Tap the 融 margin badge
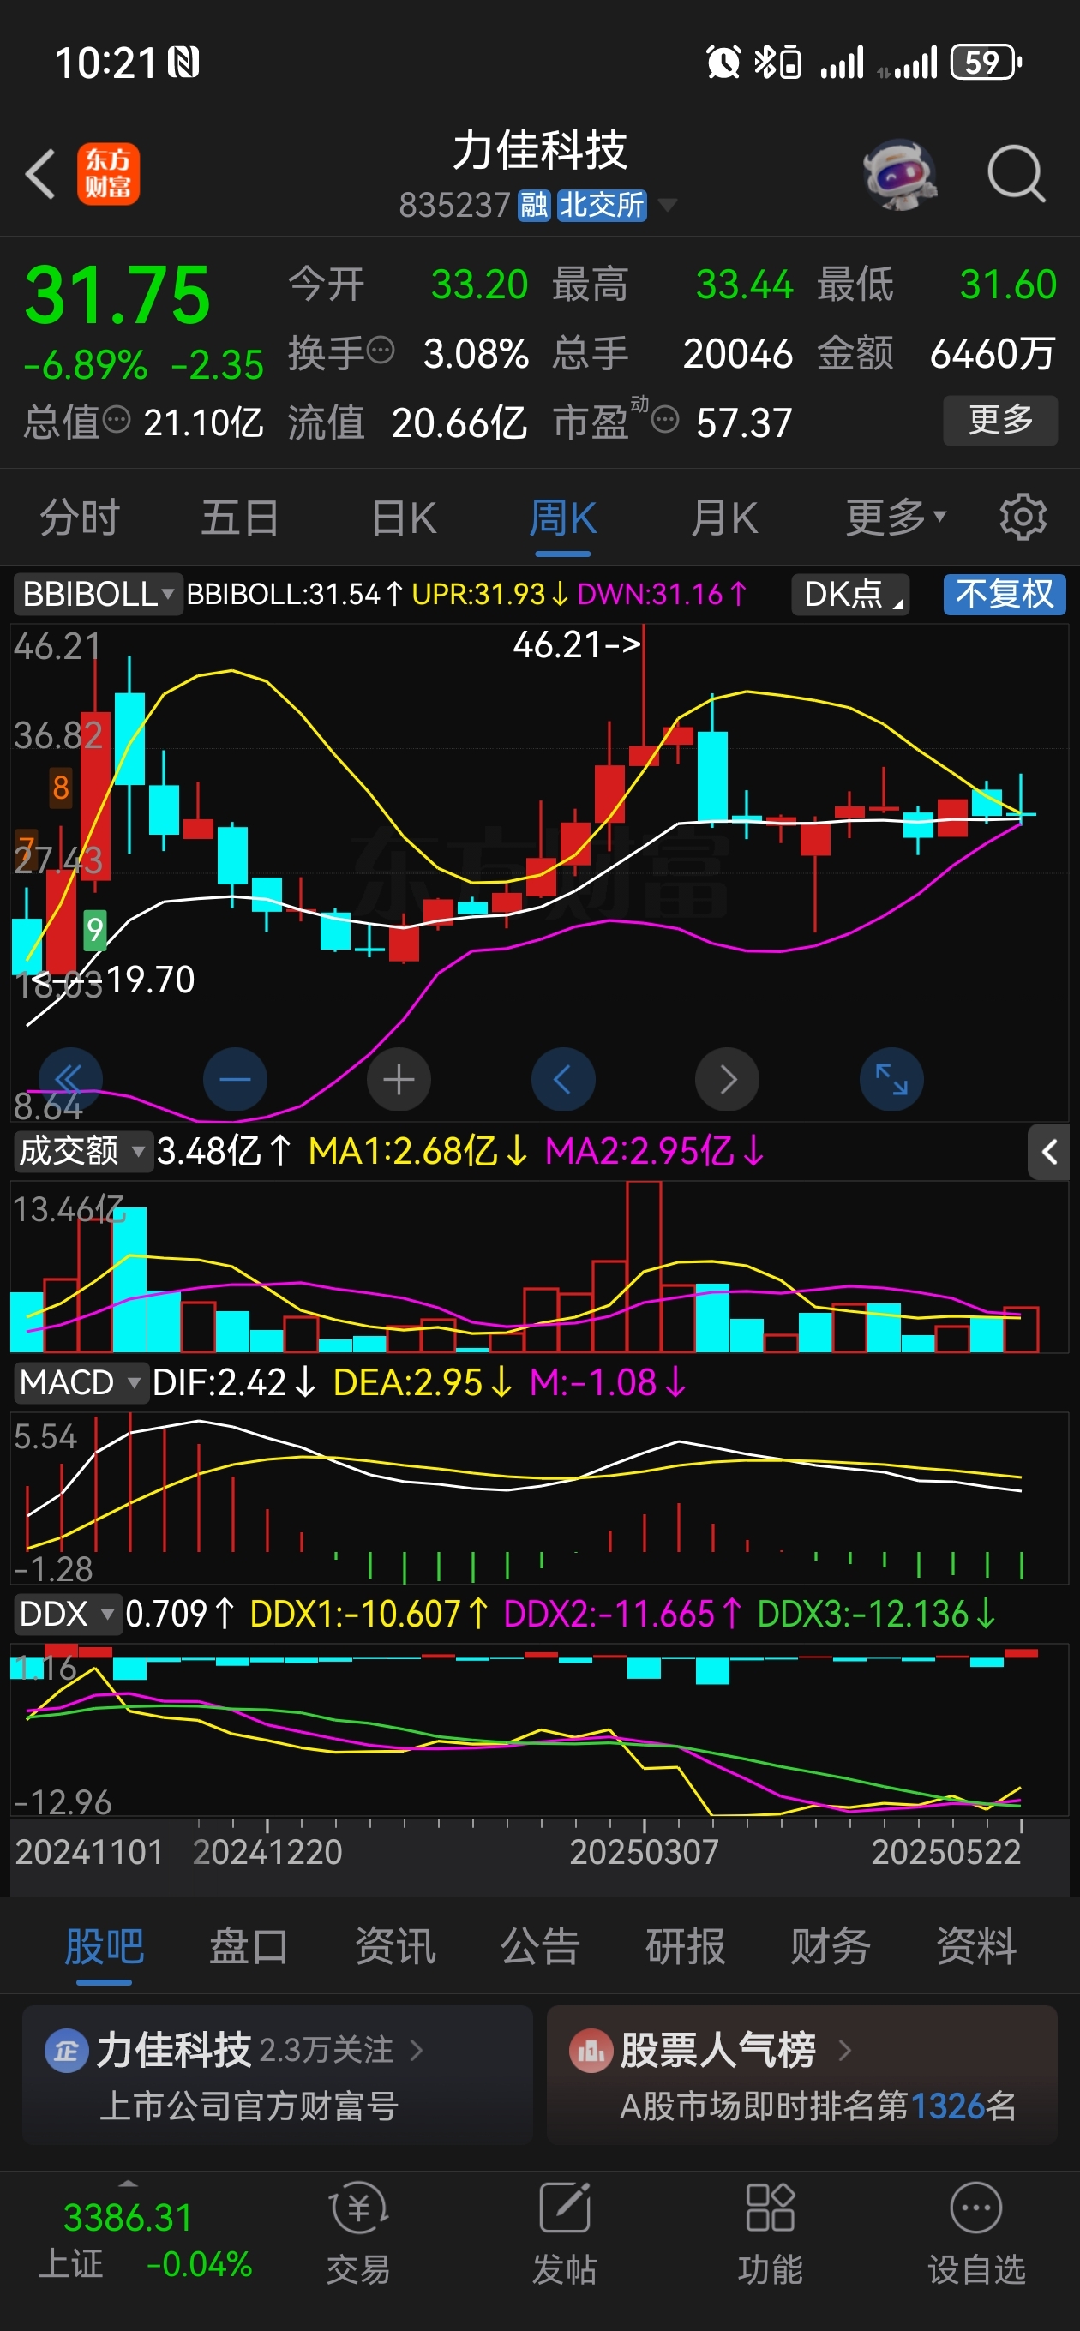 (533, 206)
